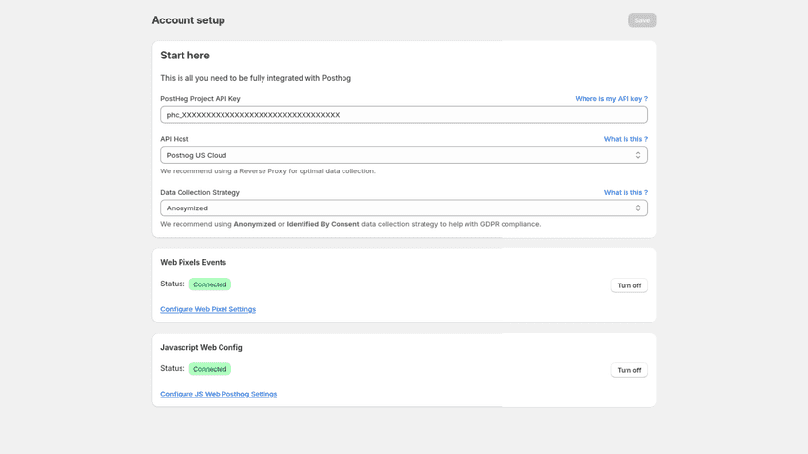808x454 pixels.
Task: Open Configure JS Web Posthog Settings link
Action: click(x=219, y=394)
